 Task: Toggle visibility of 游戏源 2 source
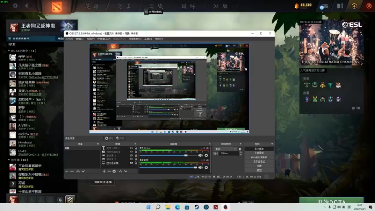(131, 159)
